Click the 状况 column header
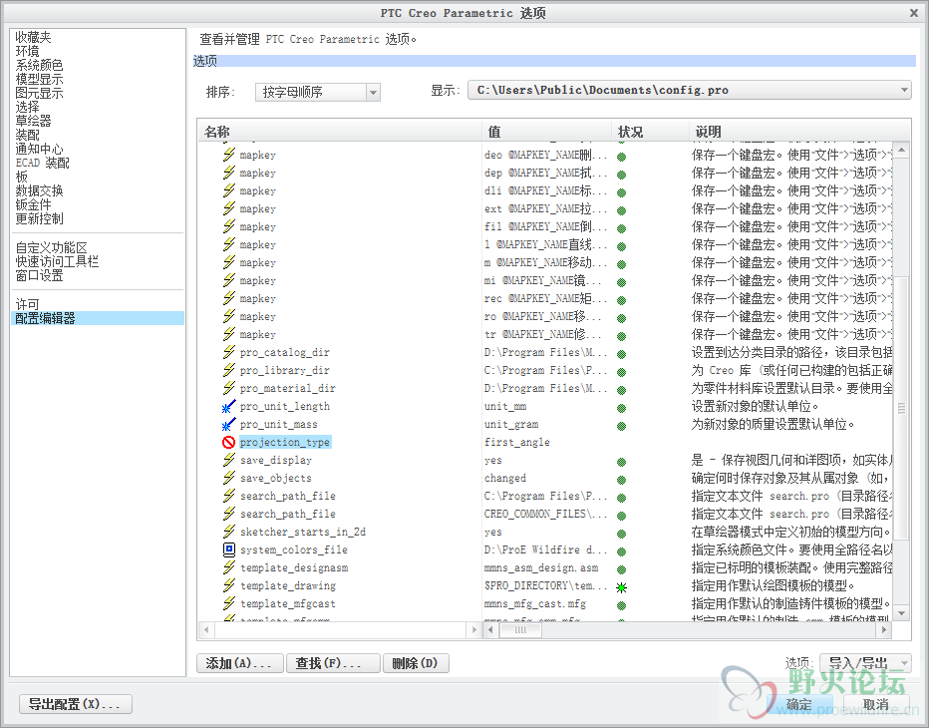The image size is (929, 728). pyautogui.click(x=650, y=132)
